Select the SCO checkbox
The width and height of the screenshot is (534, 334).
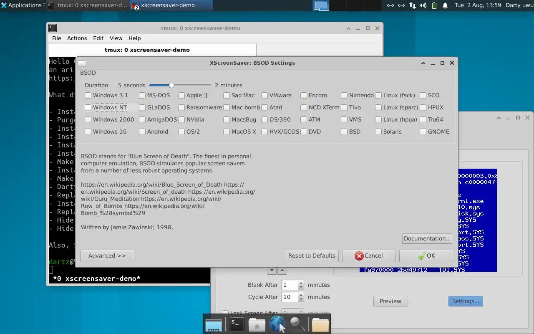[423, 96]
